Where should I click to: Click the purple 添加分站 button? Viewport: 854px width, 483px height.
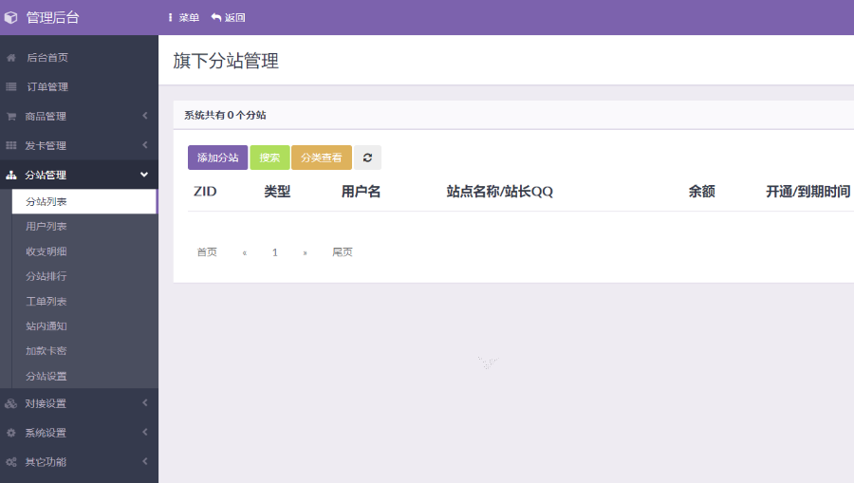pos(217,158)
